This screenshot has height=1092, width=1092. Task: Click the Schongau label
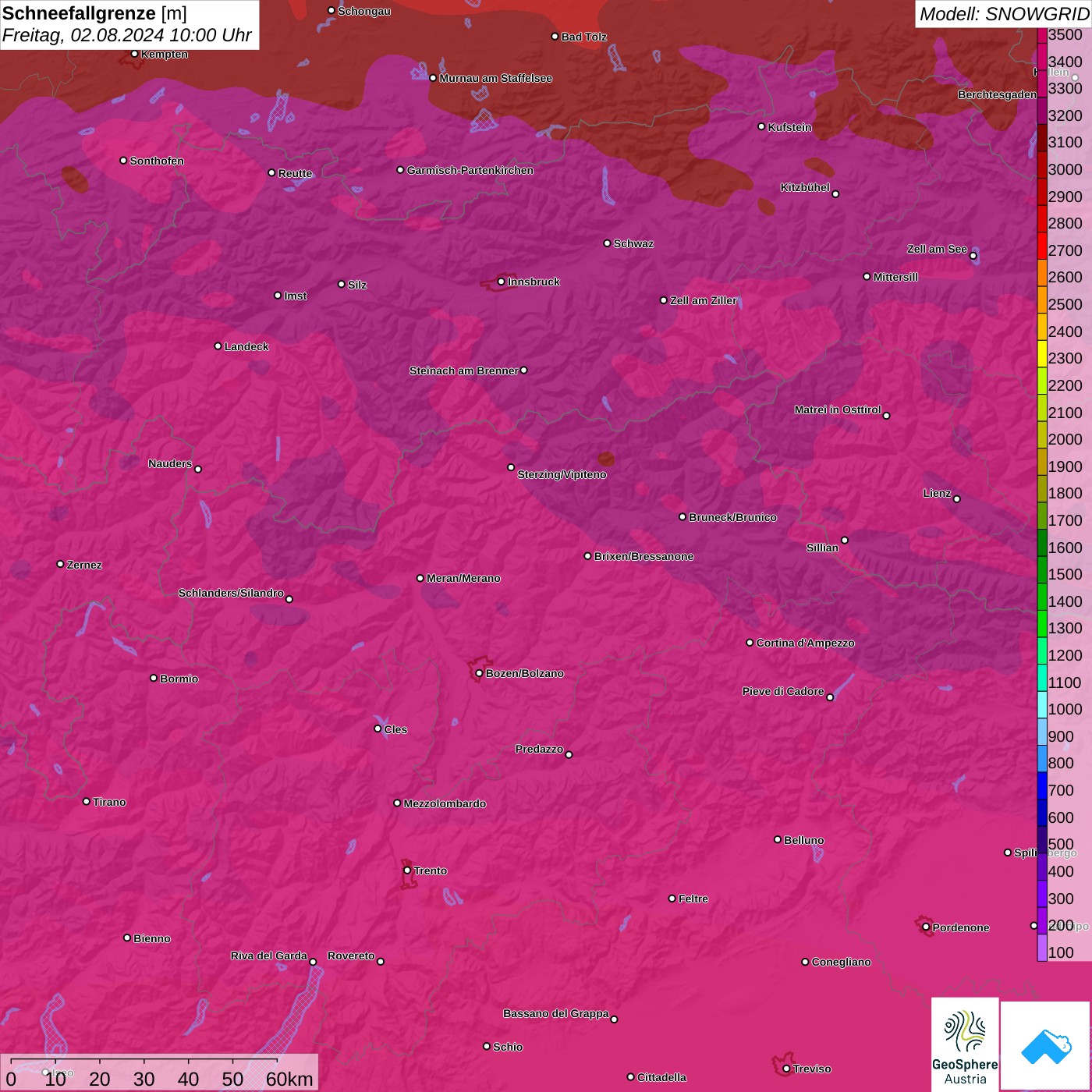coord(363,11)
